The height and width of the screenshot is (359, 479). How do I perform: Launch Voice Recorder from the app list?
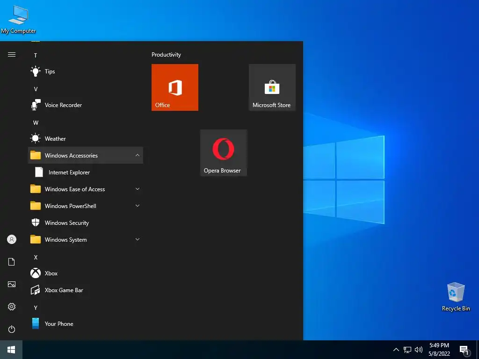(86, 105)
